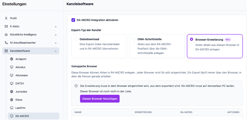This screenshot has height=120, width=247.
Task: Click the globe icon beside Actaport
Action: pyautogui.click(x=11, y=59)
